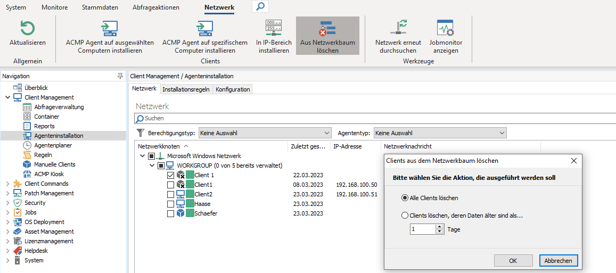The width and height of the screenshot is (616, 273).
Task: Open Reports in navigation tree
Action: 44,126
